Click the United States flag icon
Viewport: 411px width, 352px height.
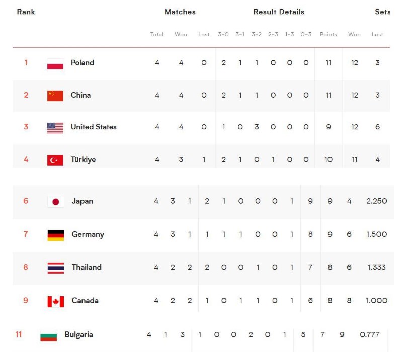point(55,128)
